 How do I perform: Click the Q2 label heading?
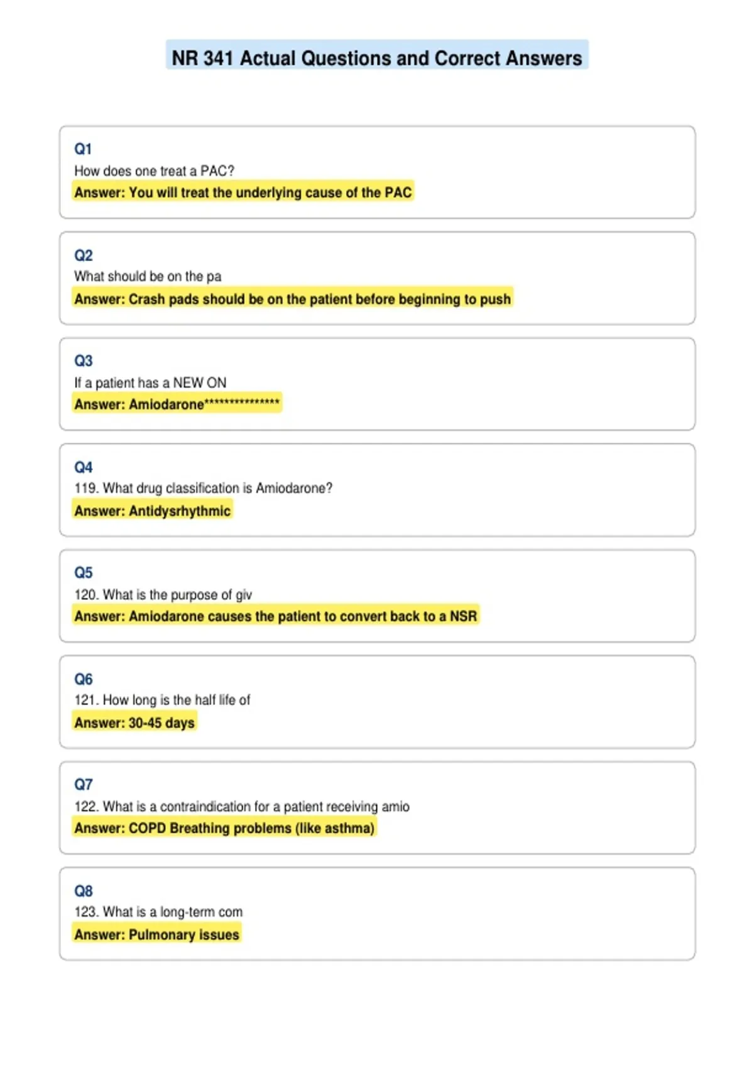point(83,255)
